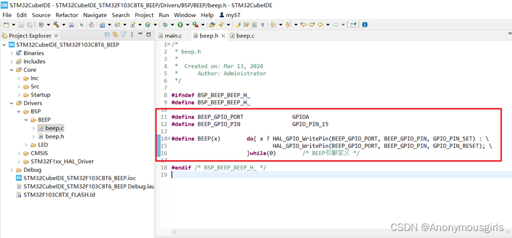Expand the CMSIS folder
Screen dimensions: 512x238
coord(19,153)
